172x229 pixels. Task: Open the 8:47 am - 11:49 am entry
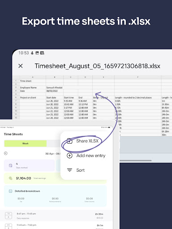56,216
